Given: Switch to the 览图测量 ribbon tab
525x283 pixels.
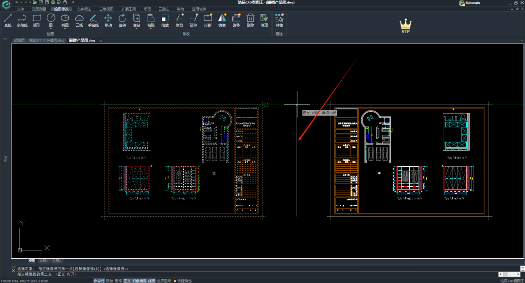Looking at the screenshot, I should (39, 9).
